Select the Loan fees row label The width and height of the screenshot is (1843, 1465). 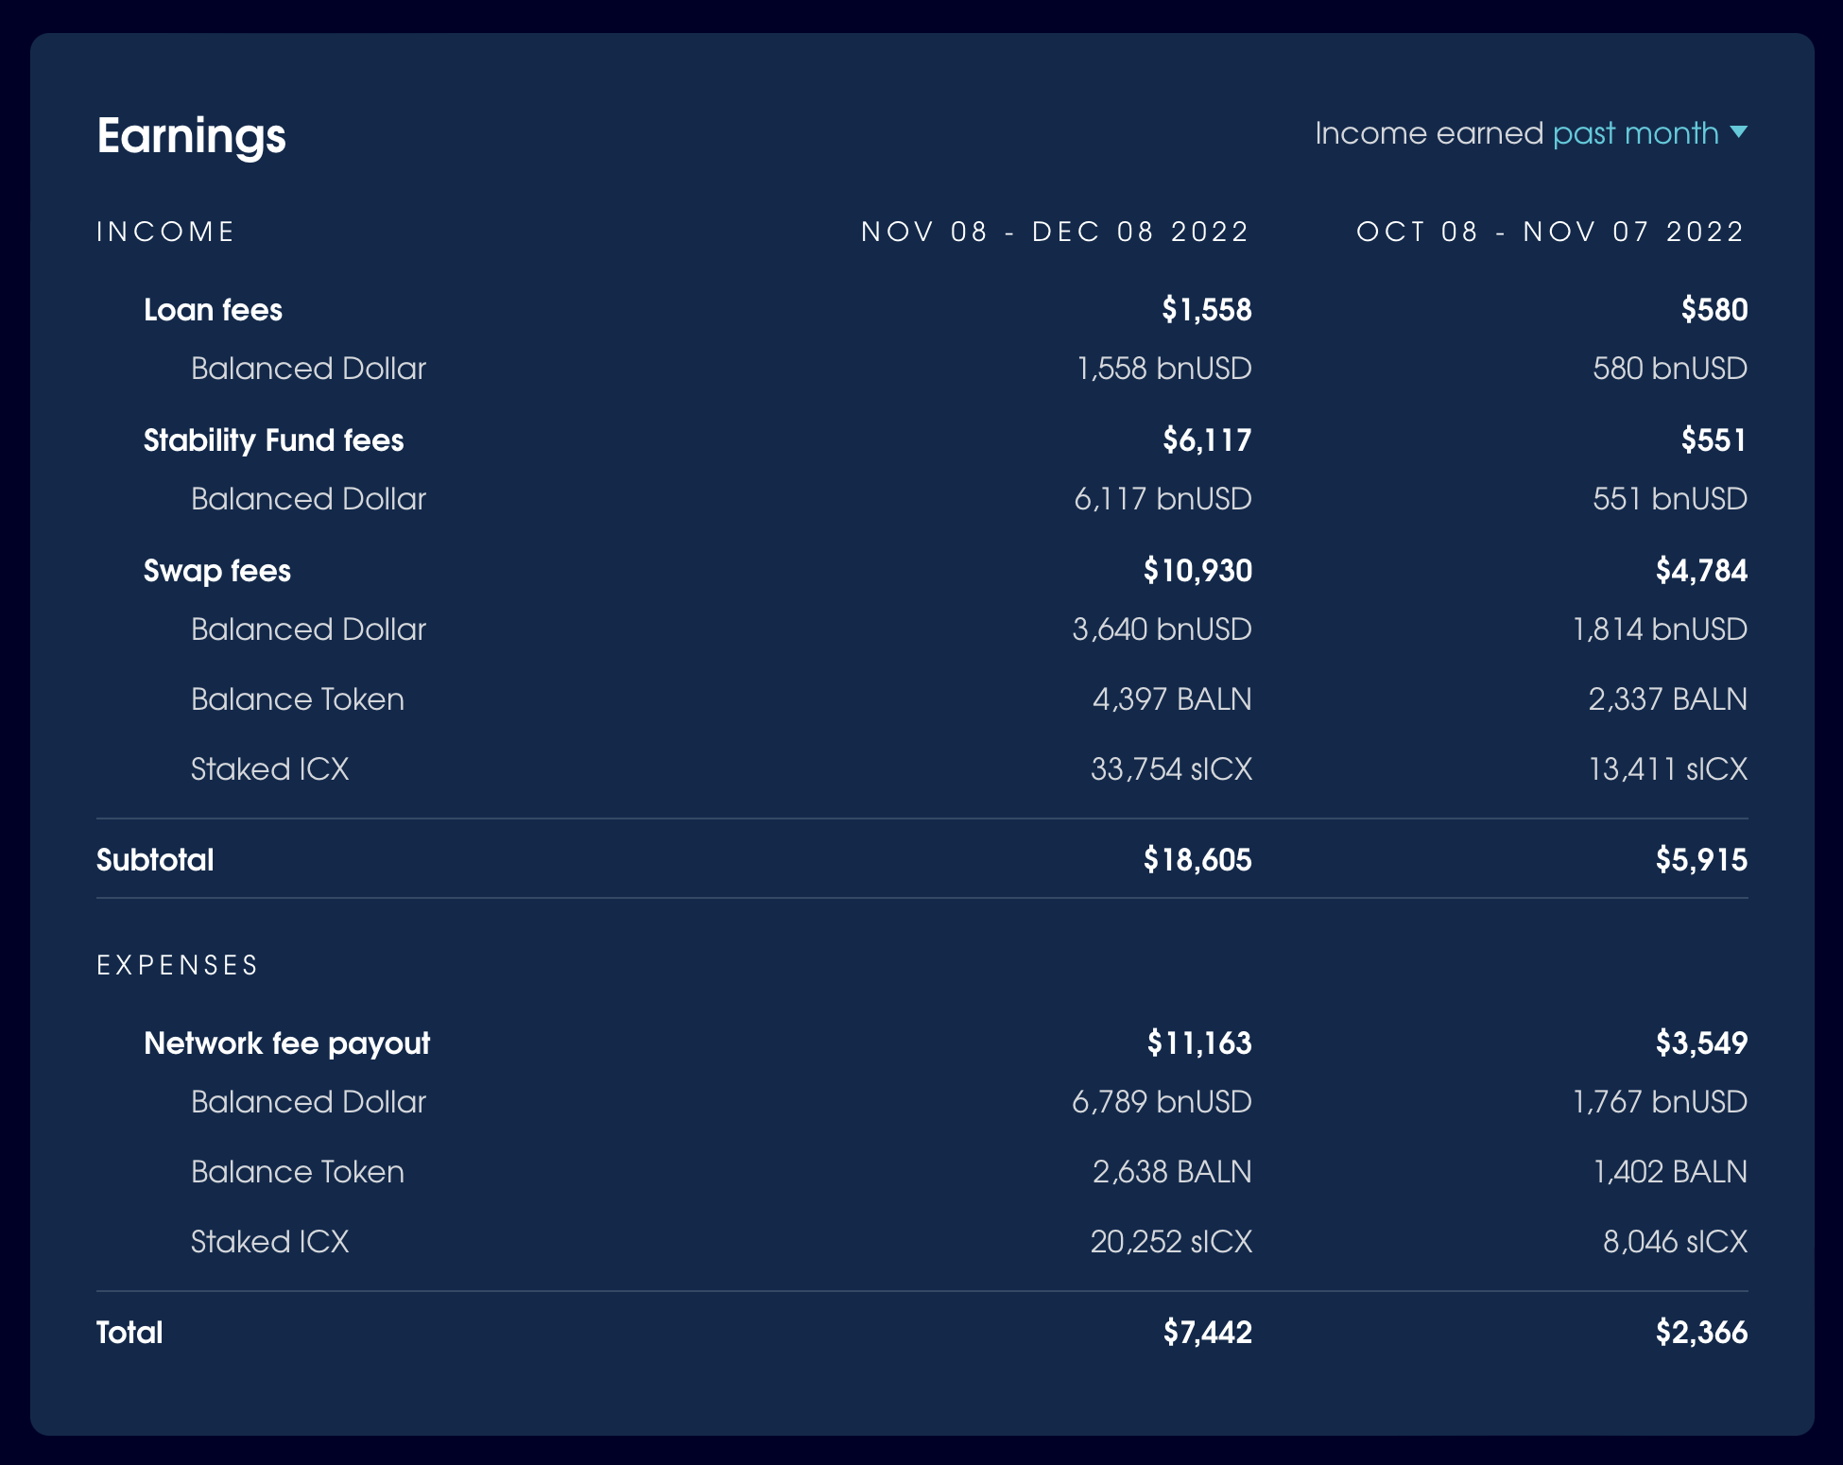pyautogui.click(x=213, y=310)
